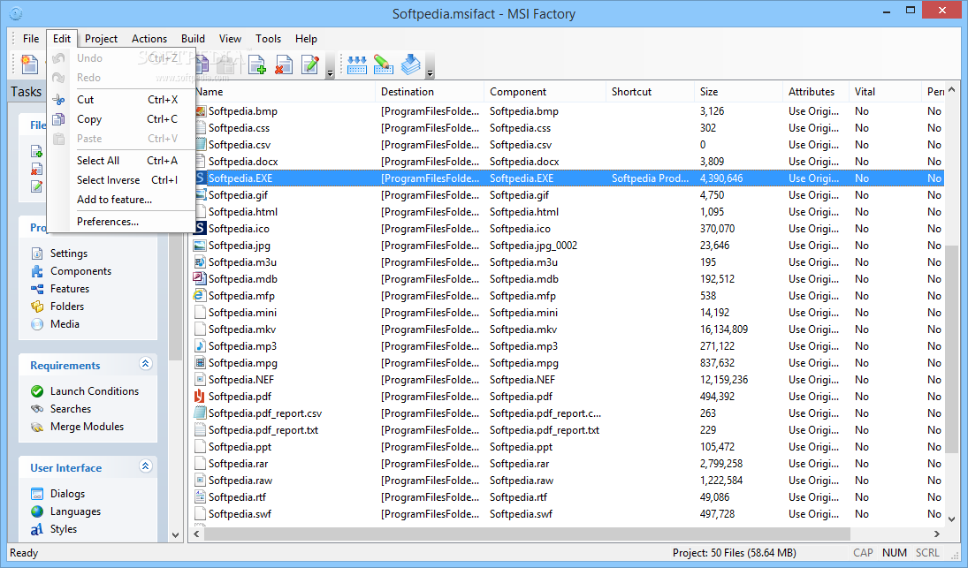Collapse the Requirements task group

pos(146,364)
